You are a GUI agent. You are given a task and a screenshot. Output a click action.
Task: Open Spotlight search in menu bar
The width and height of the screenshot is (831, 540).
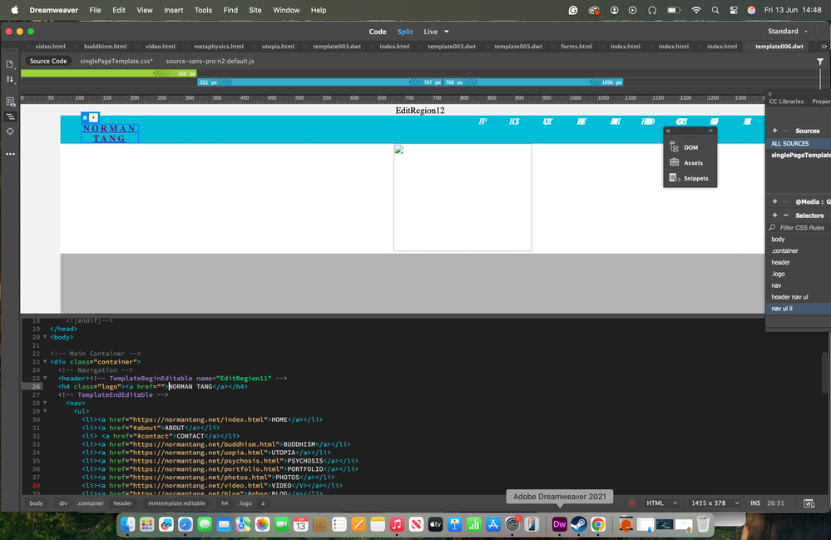click(715, 10)
